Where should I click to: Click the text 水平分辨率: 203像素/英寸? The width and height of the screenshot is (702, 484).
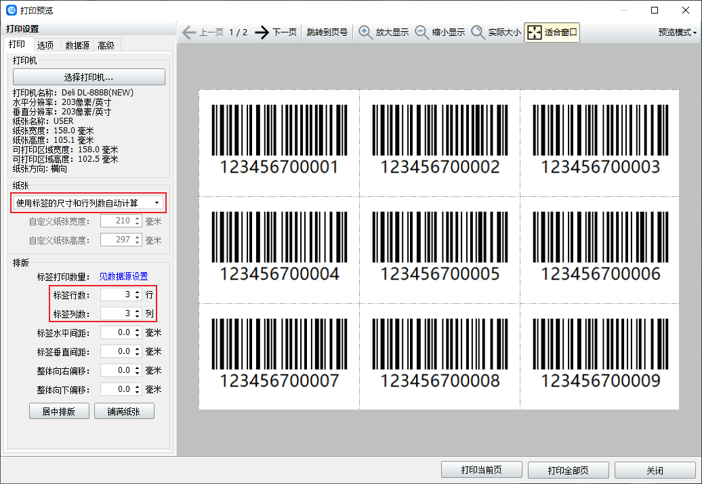pos(62,102)
